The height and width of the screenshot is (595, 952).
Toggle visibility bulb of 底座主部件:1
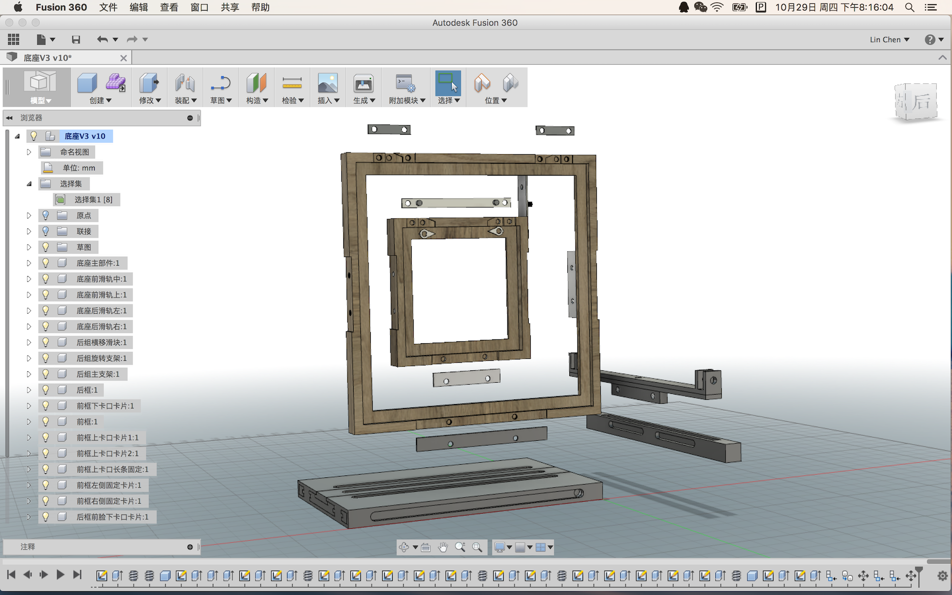(46, 263)
